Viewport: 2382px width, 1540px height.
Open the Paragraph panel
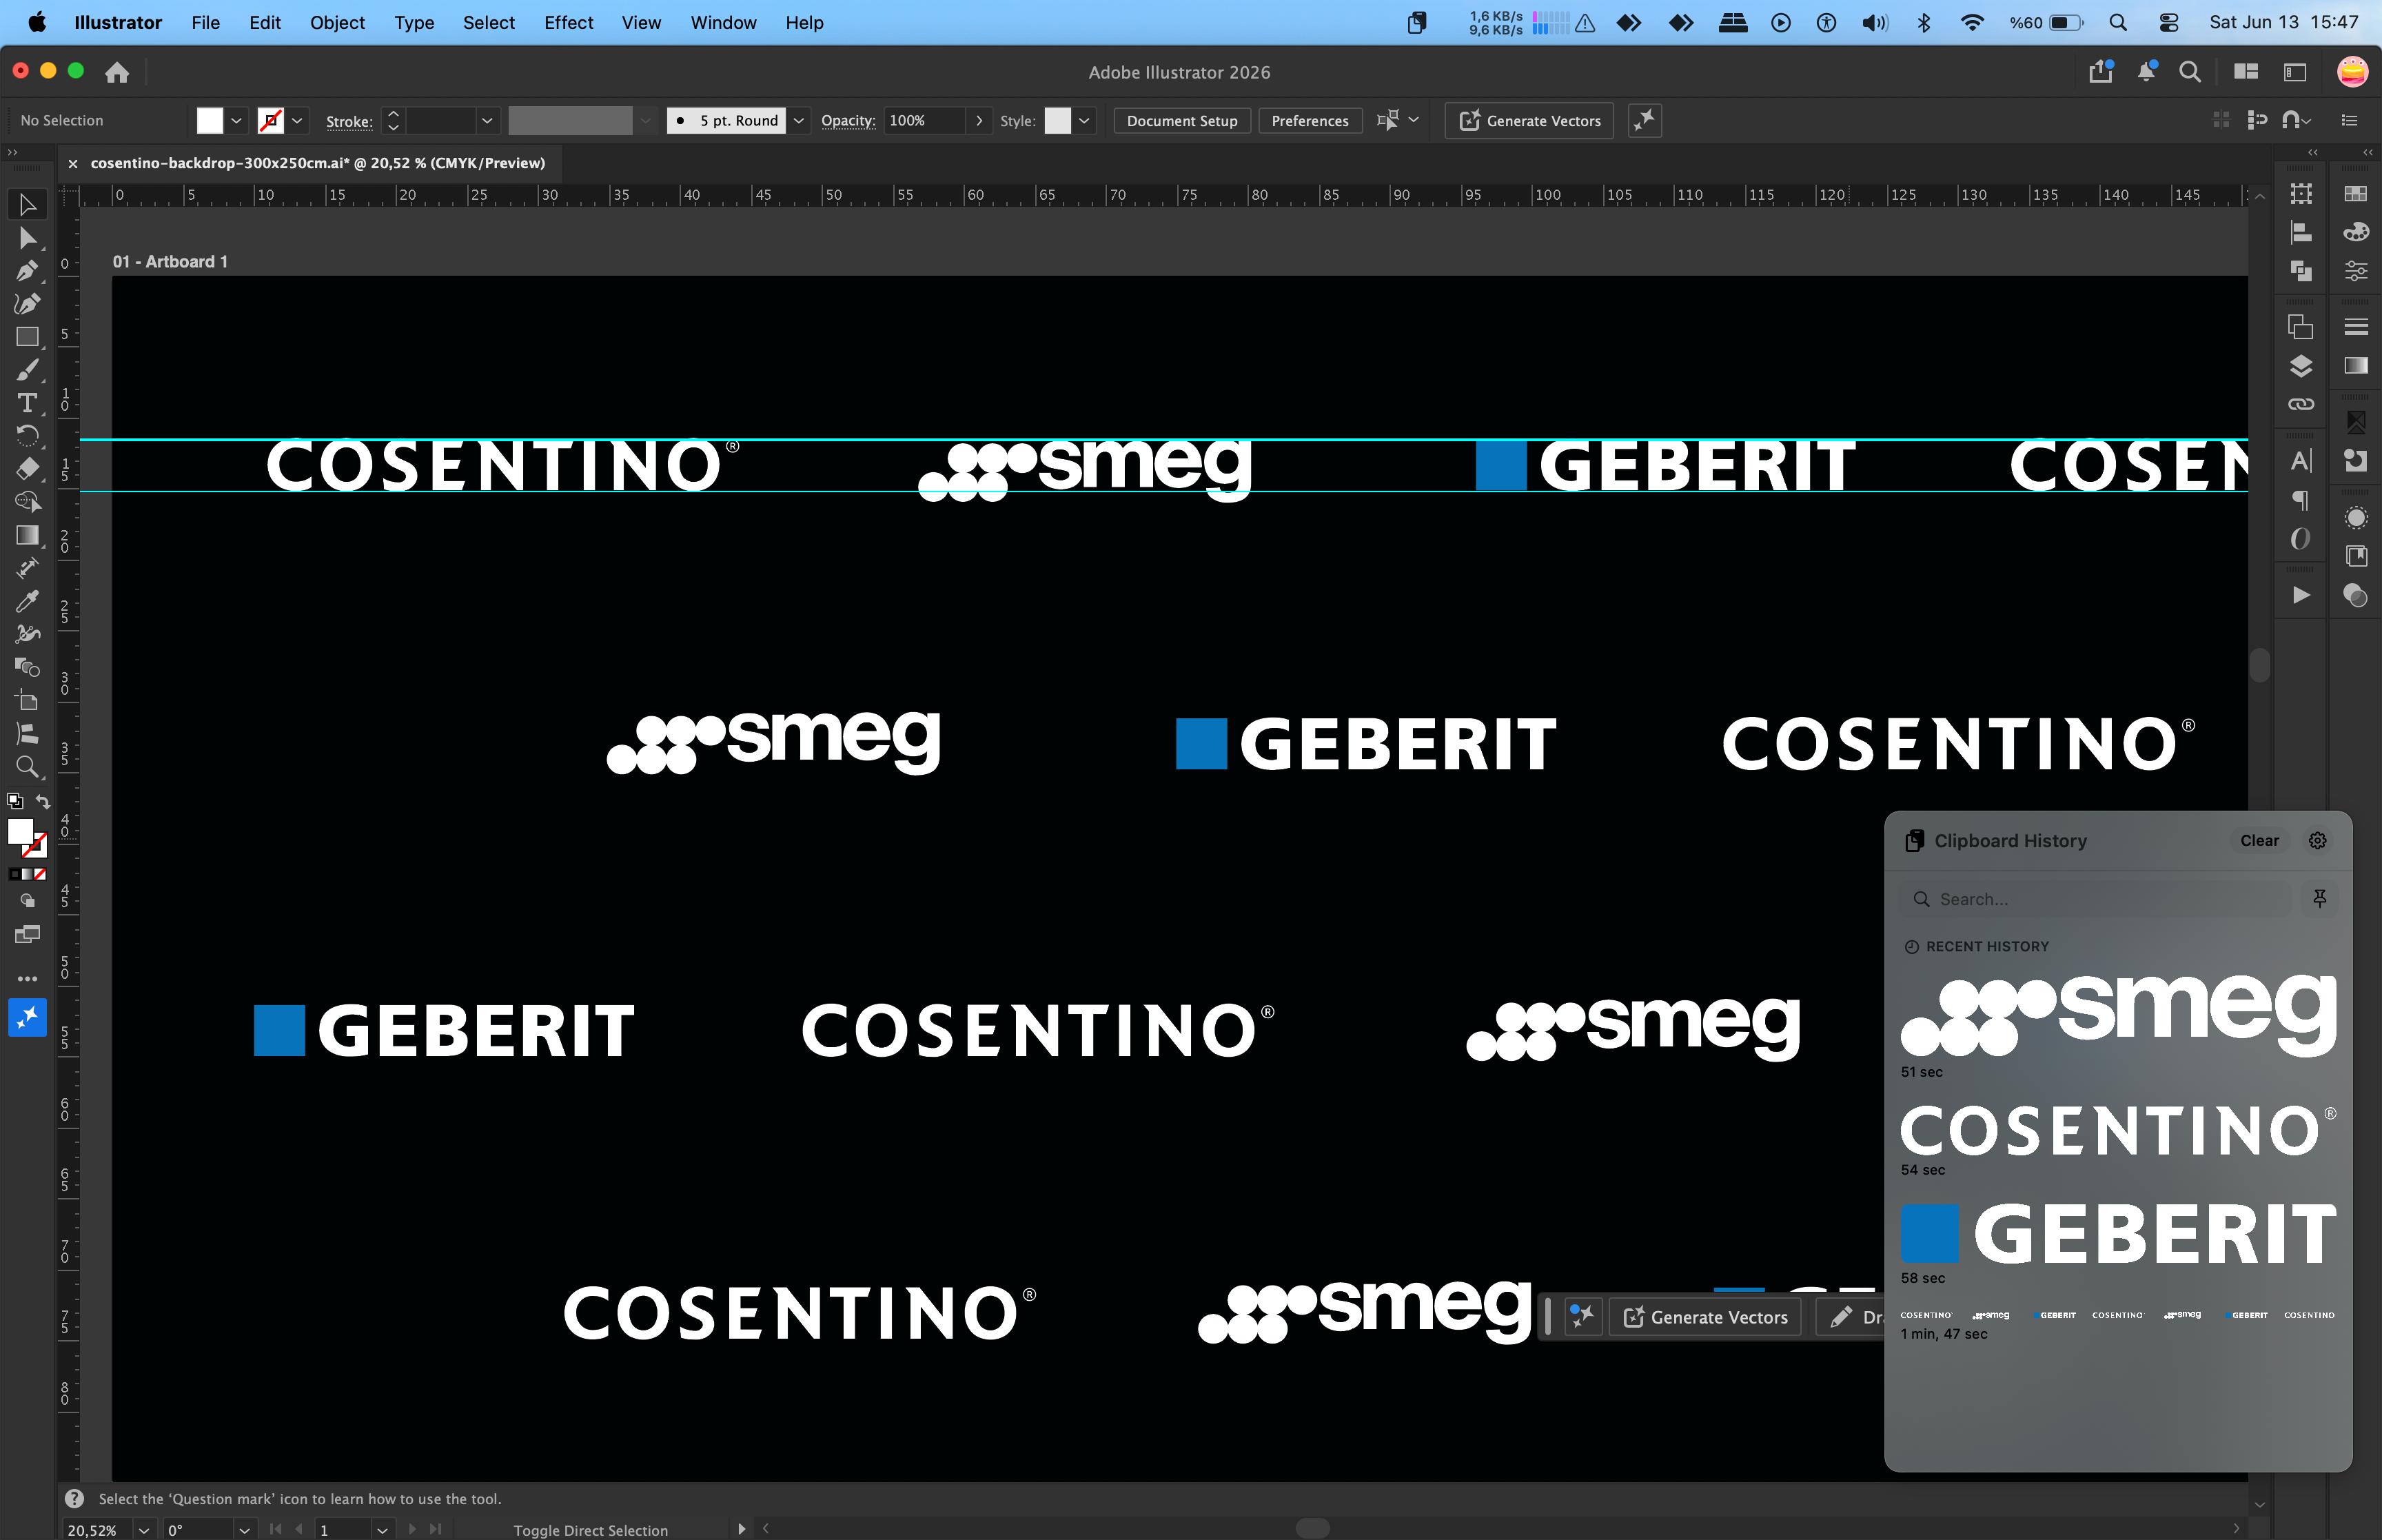point(2301,500)
